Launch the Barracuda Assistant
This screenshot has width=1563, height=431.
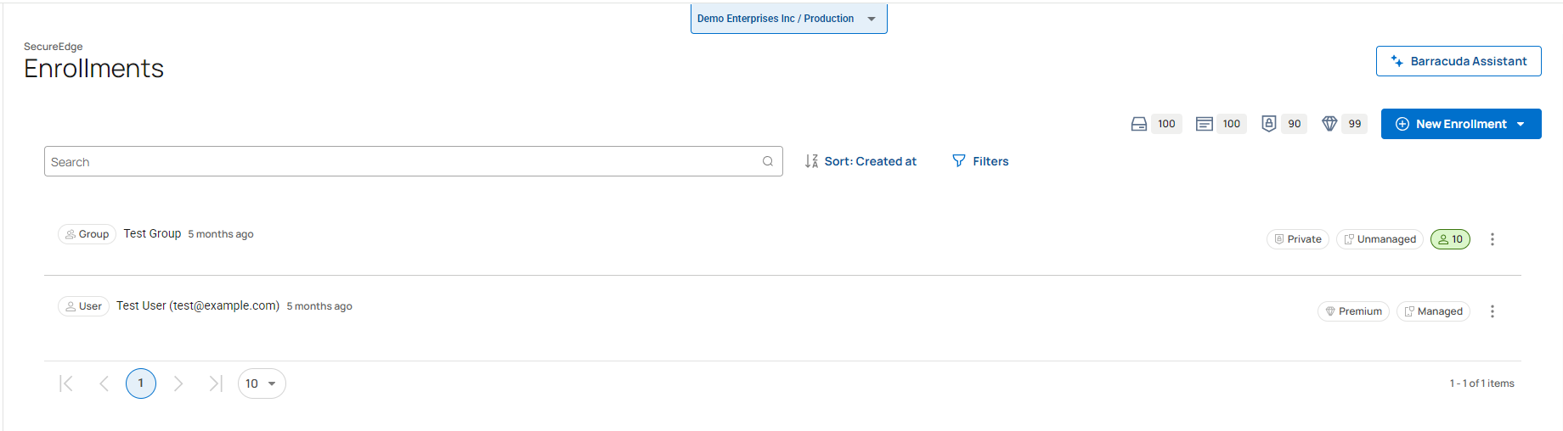pos(1459,61)
